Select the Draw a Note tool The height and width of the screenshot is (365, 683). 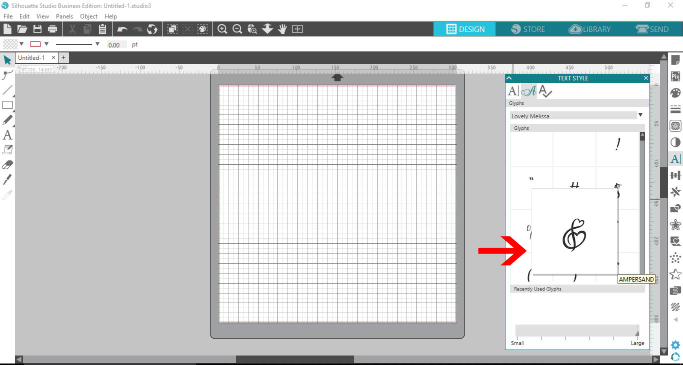tap(7, 150)
